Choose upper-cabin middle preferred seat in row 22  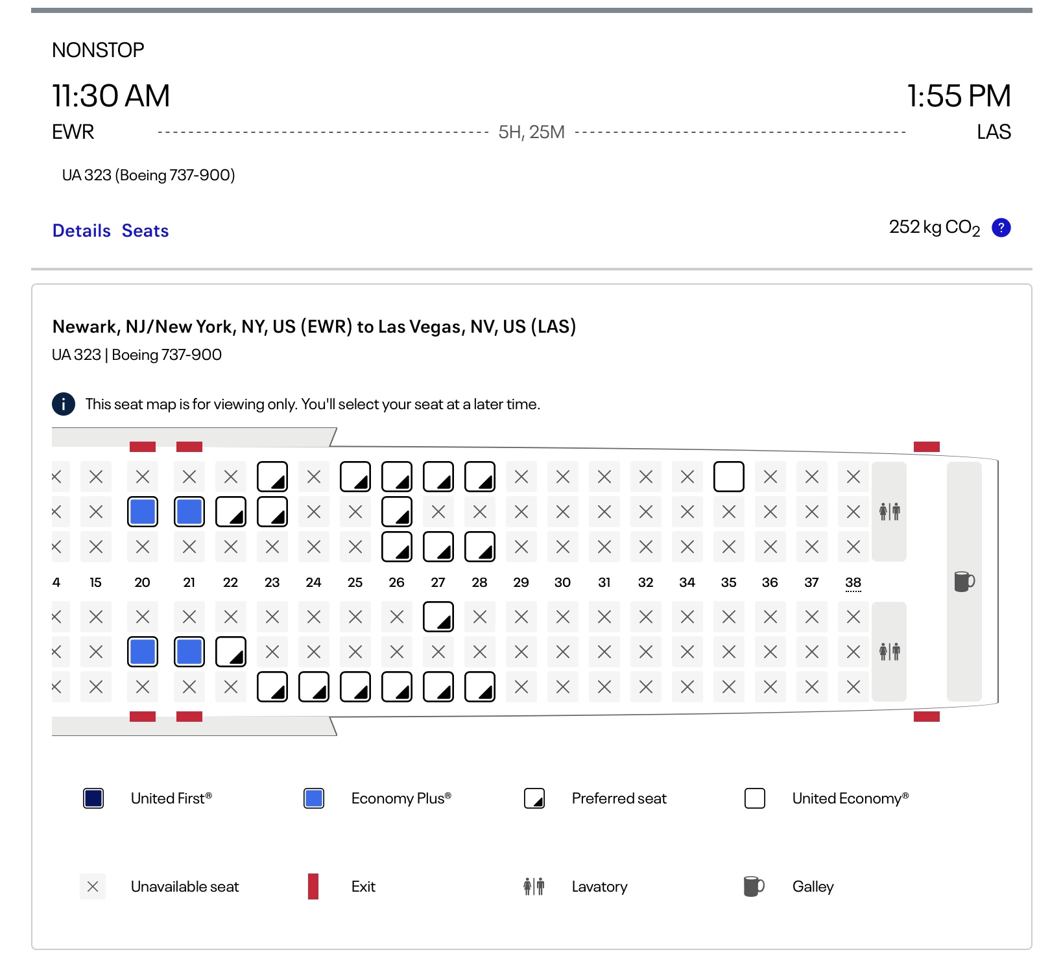coord(231,512)
